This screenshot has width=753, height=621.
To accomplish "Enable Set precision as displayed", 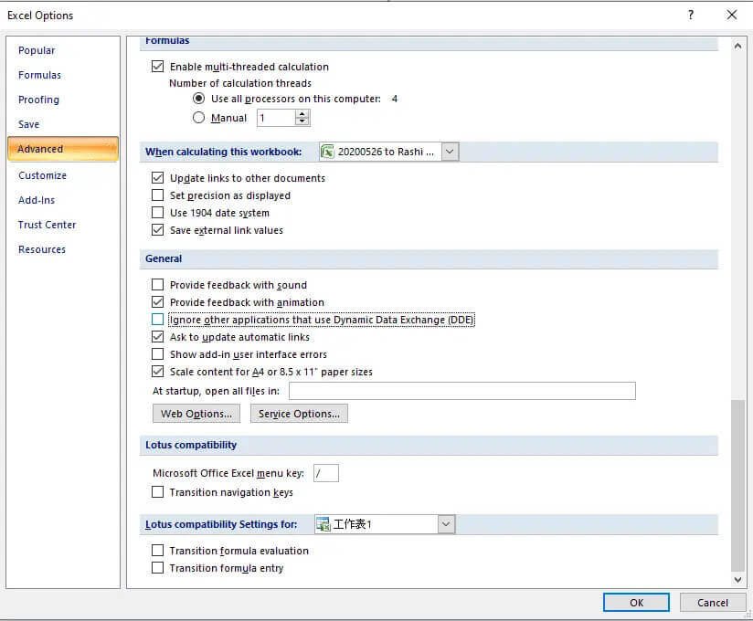I will click(157, 195).
